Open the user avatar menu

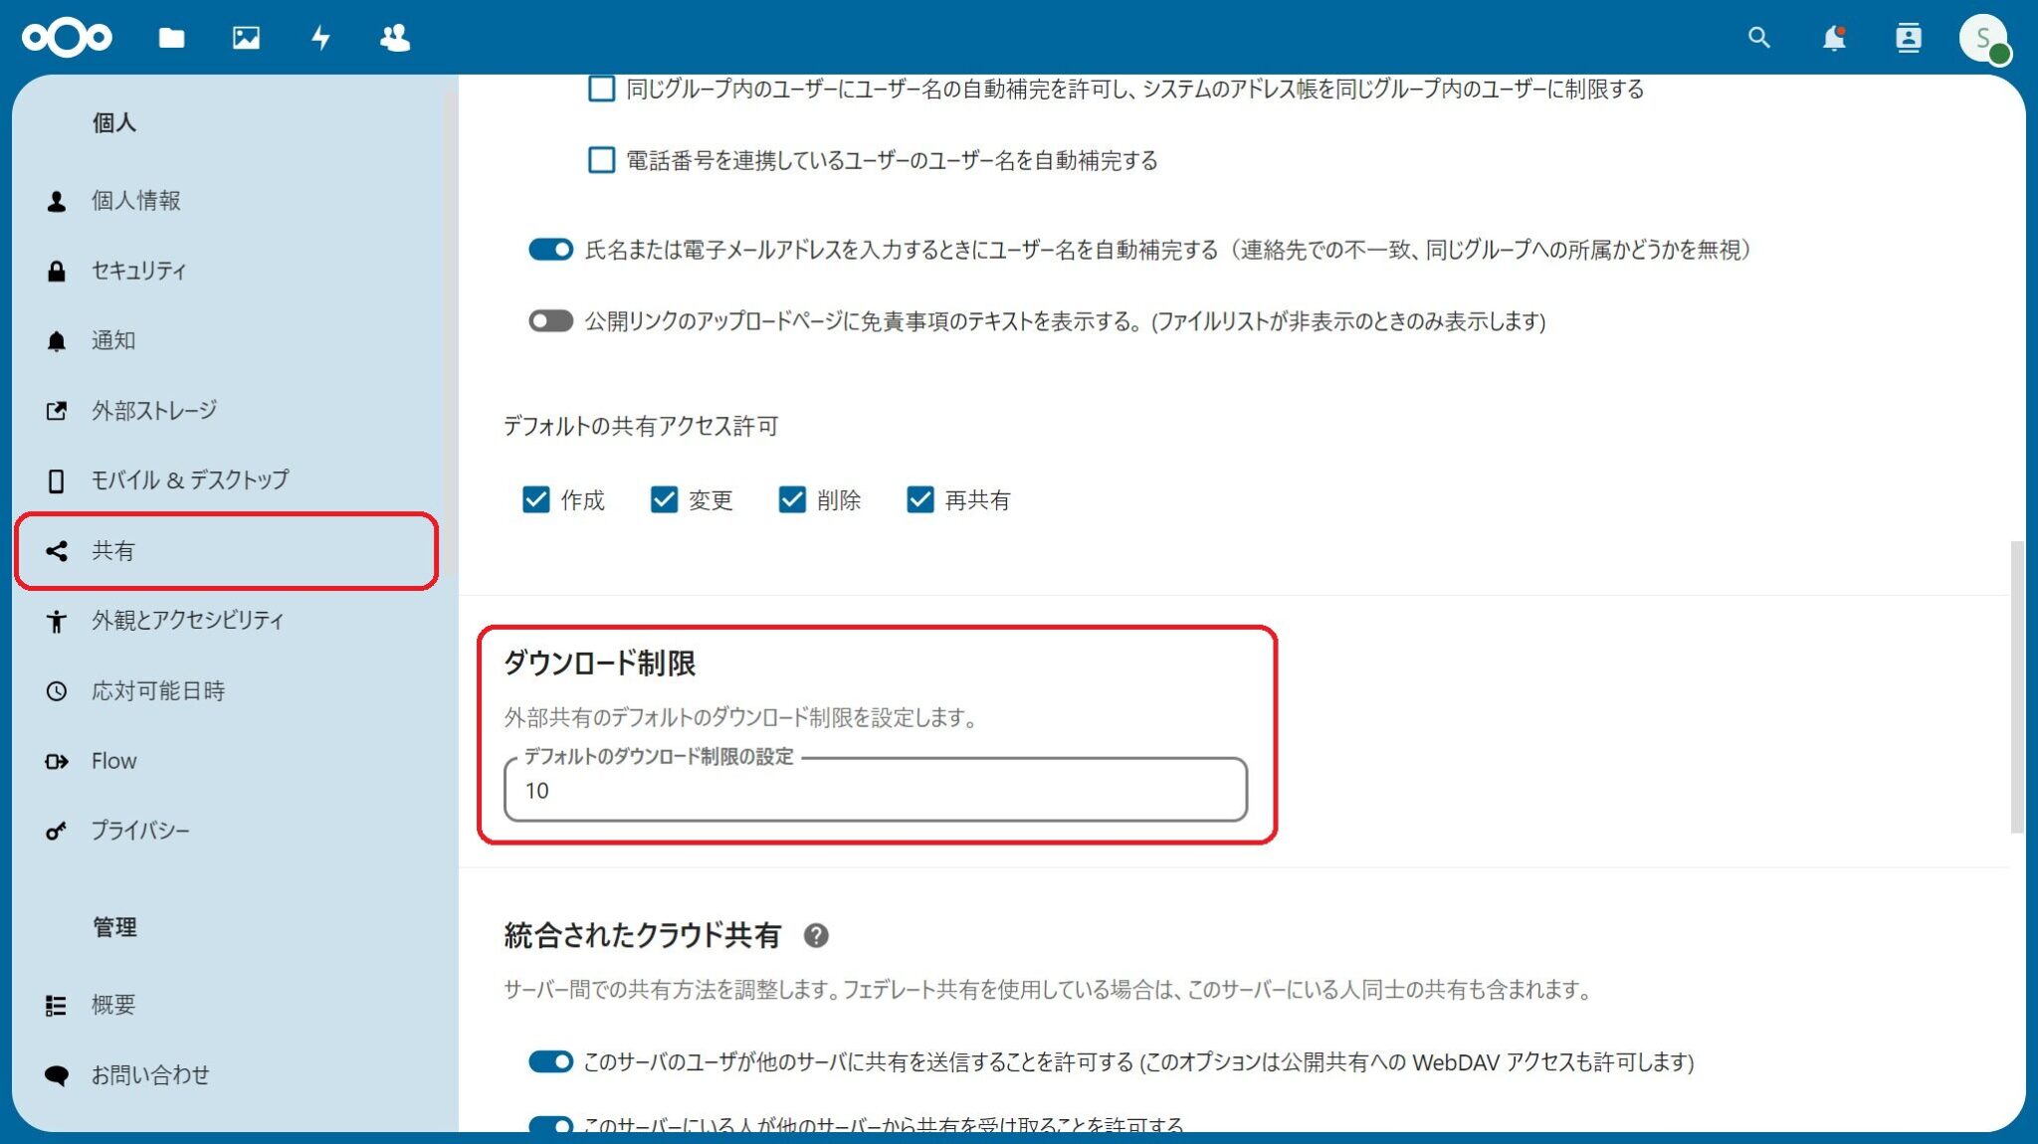point(1984,38)
